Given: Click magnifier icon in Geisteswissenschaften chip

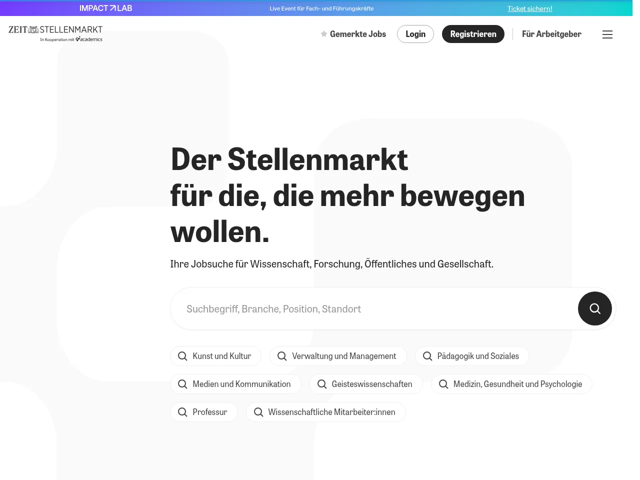Looking at the screenshot, I should pyautogui.click(x=322, y=384).
